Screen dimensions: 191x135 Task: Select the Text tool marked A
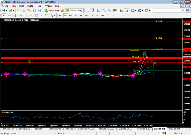coord(42,16)
